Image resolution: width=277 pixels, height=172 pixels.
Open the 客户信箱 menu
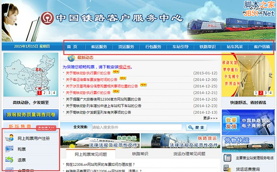[x=262, y=47]
